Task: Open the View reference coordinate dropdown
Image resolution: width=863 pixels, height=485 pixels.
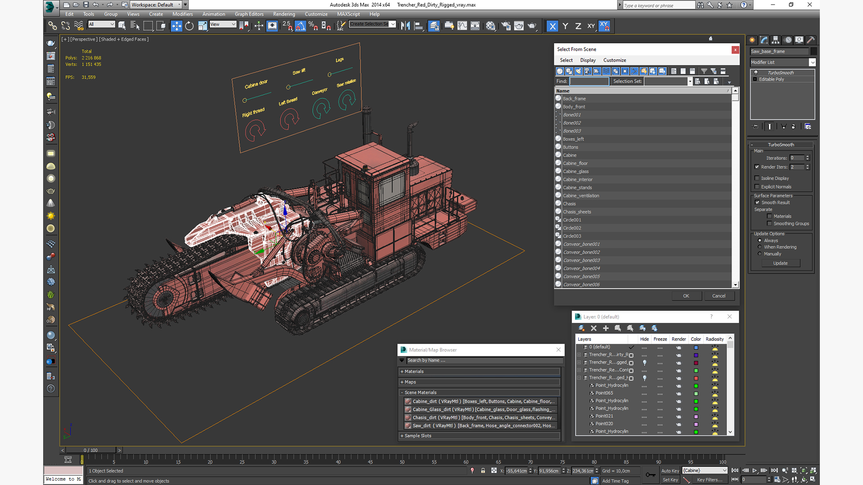Action: point(223,24)
